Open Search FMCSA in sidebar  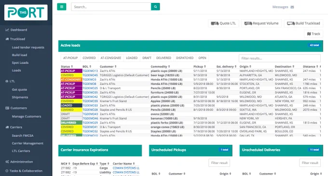[x=23, y=135]
